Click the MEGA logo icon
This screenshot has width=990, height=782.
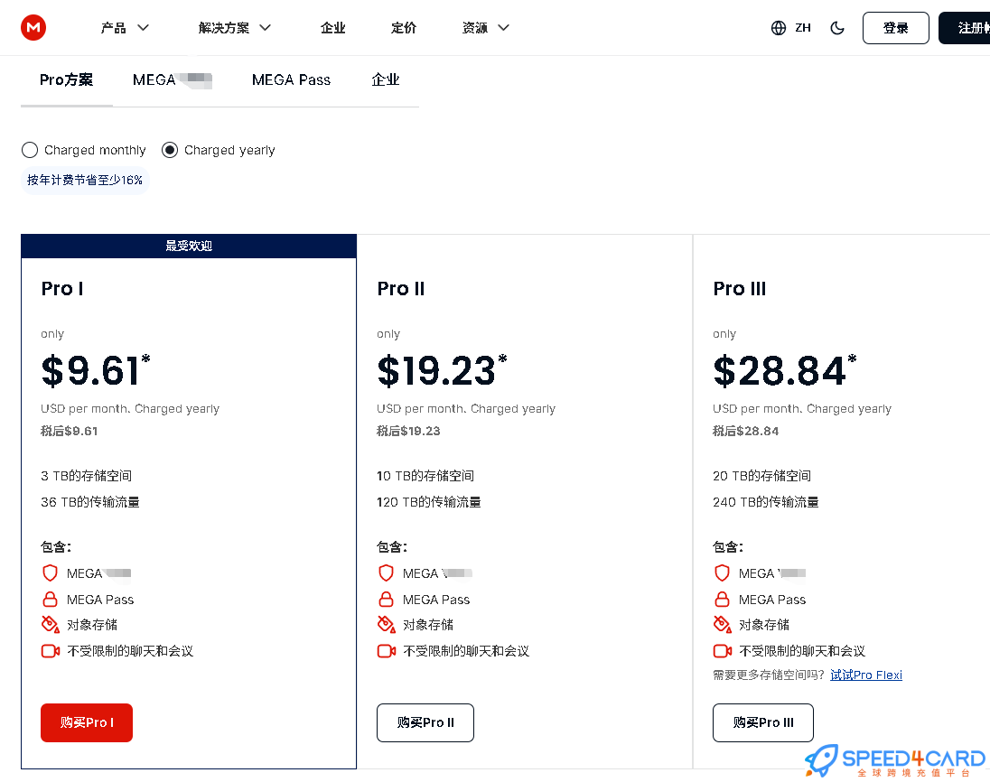coord(33,28)
